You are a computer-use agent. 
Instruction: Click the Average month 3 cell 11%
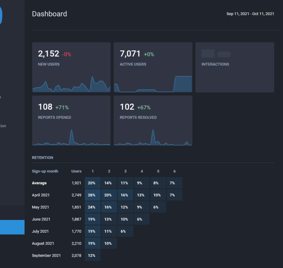tap(125, 183)
